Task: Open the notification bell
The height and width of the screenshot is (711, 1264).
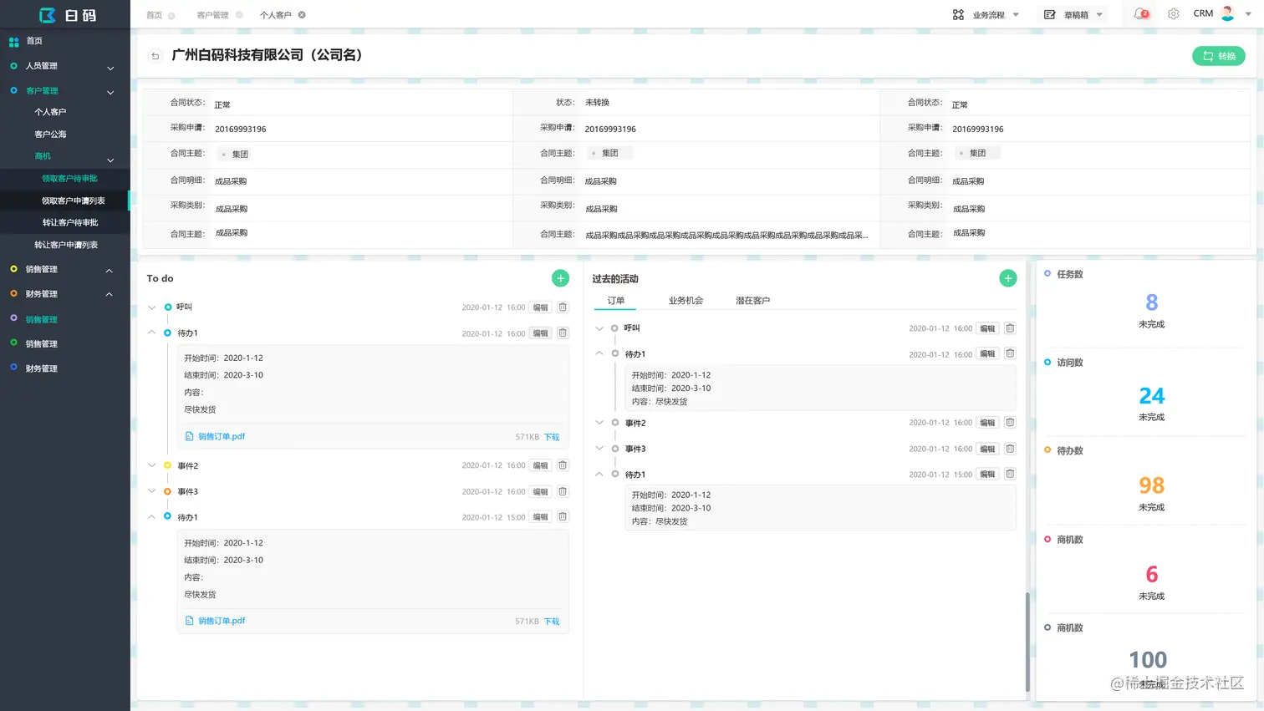Action: click(x=1140, y=14)
